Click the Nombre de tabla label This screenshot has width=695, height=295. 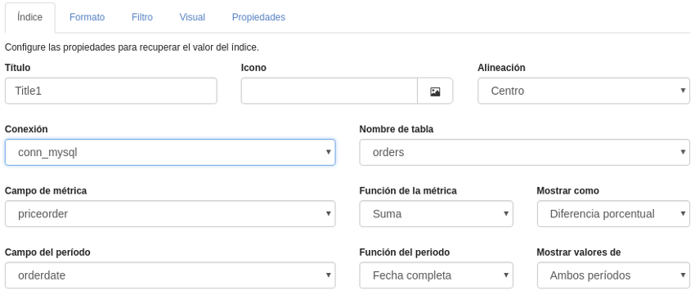click(x=397, y=129)
